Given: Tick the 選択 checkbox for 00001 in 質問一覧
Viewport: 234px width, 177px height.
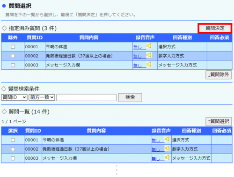Looking at the screenshot, I should 13,140.
